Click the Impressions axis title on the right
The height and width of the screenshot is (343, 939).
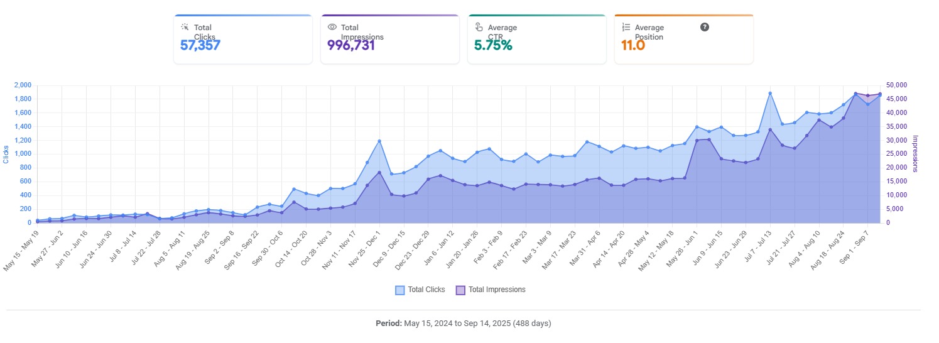coord(915,154)
